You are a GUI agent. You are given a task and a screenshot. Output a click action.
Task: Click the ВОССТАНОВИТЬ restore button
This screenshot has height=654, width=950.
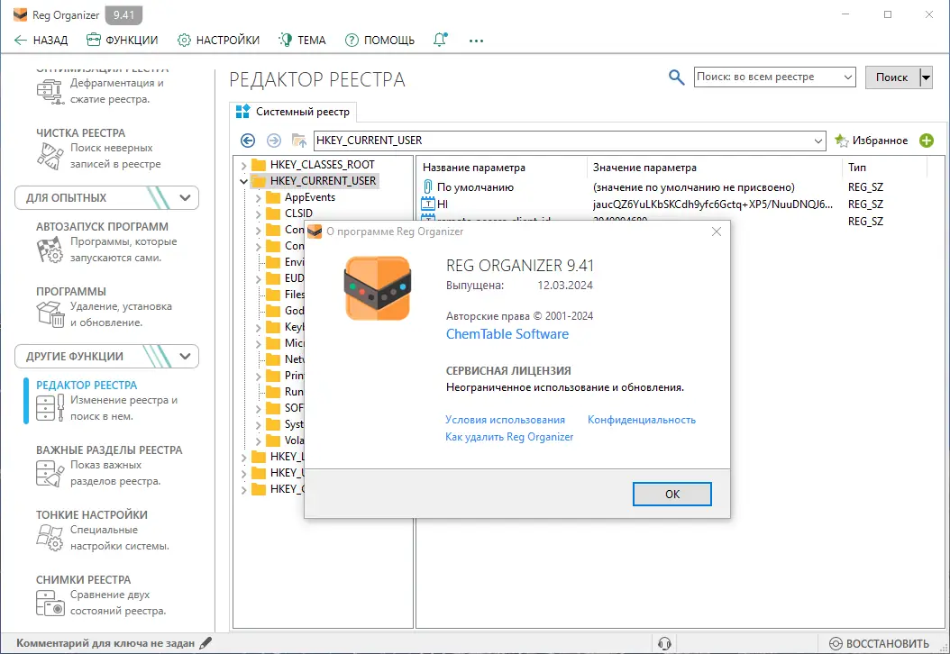tap(879, 643)
